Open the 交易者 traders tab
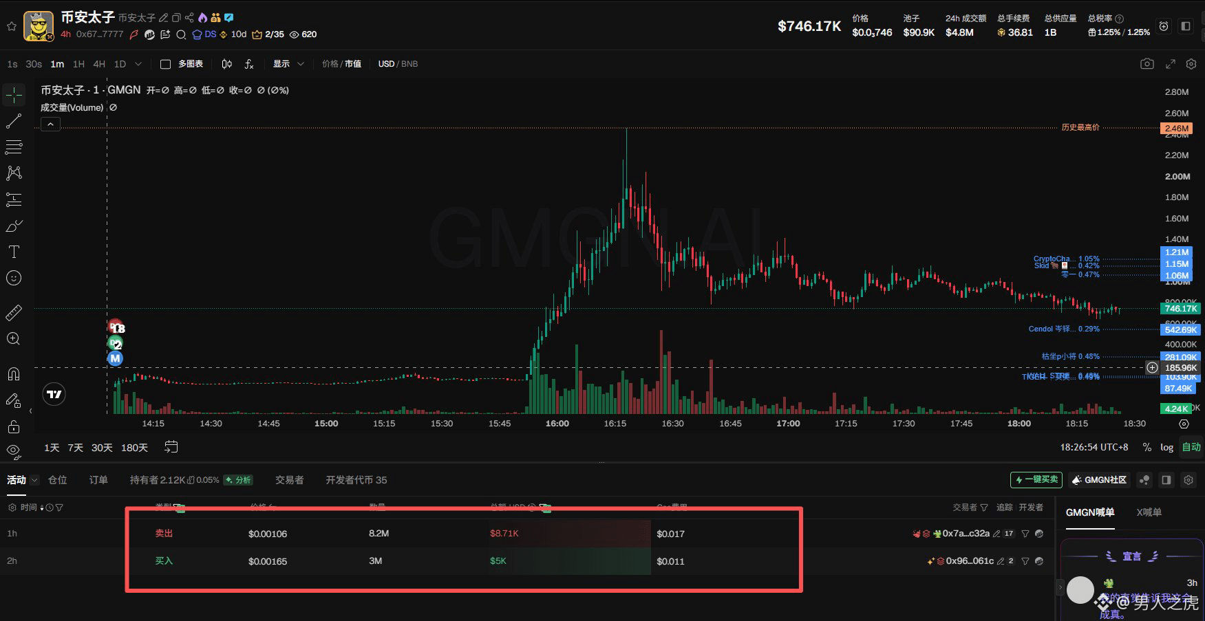The height and width of the screenshot is (621, 1205). tap(289, 480)
